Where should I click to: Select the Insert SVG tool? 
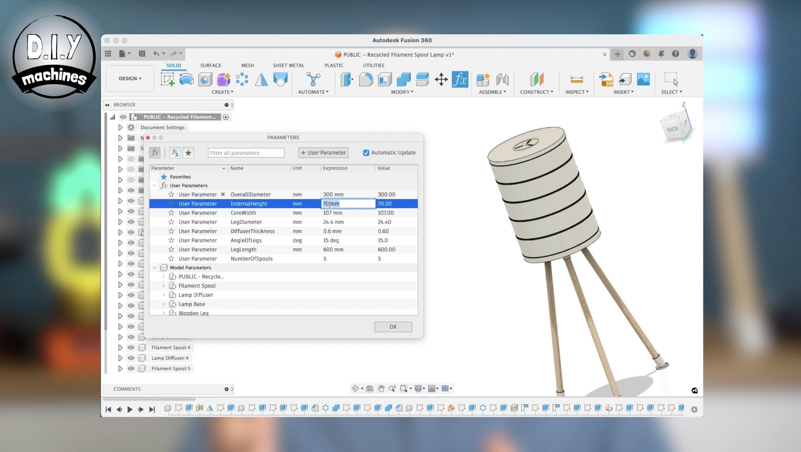tap(606, 80)
